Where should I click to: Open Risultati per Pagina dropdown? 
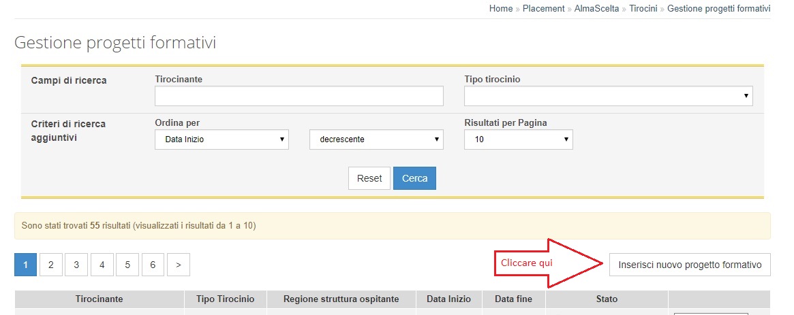tap(519, 139)
